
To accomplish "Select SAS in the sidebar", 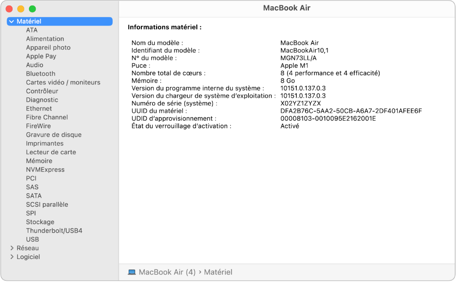I will pyautogui.click(x=32, y=187).
